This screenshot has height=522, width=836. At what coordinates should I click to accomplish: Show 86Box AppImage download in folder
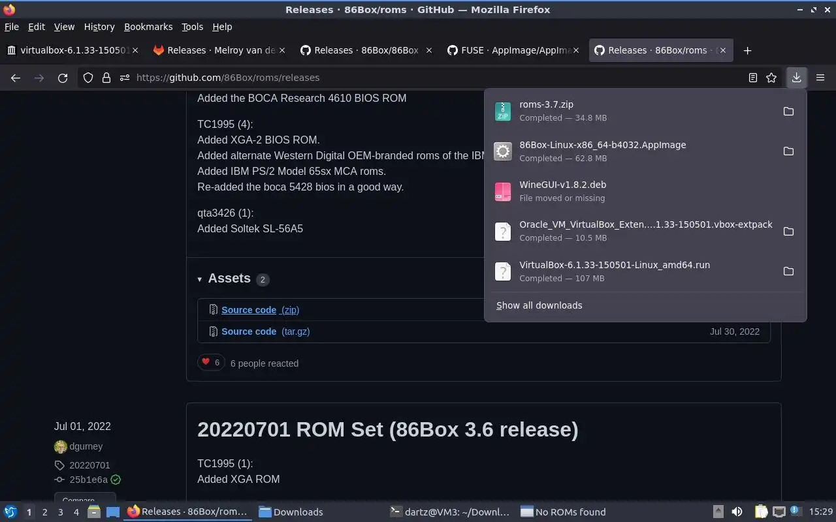pyautogui.click(x=788, y=151)
